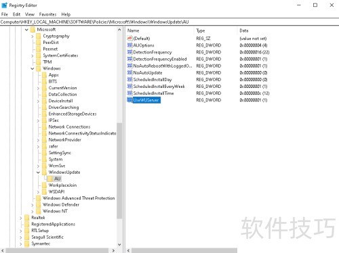Select the Peernet key label
Image resolution: width=339 pixels, height=253 pixels.
(50, 49)
